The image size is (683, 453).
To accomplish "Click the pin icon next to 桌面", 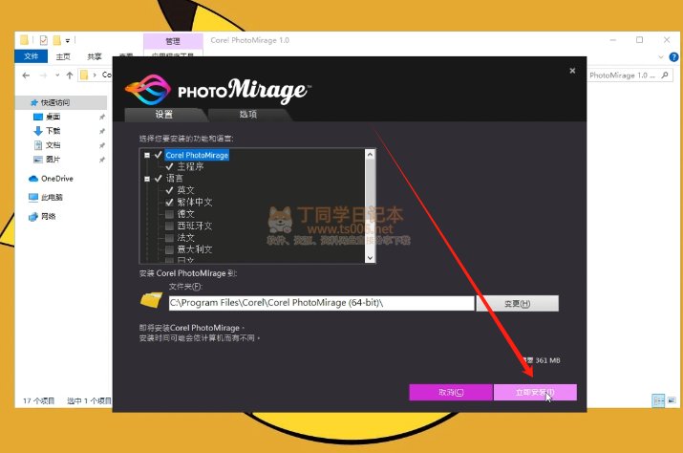I will (102, 117).
